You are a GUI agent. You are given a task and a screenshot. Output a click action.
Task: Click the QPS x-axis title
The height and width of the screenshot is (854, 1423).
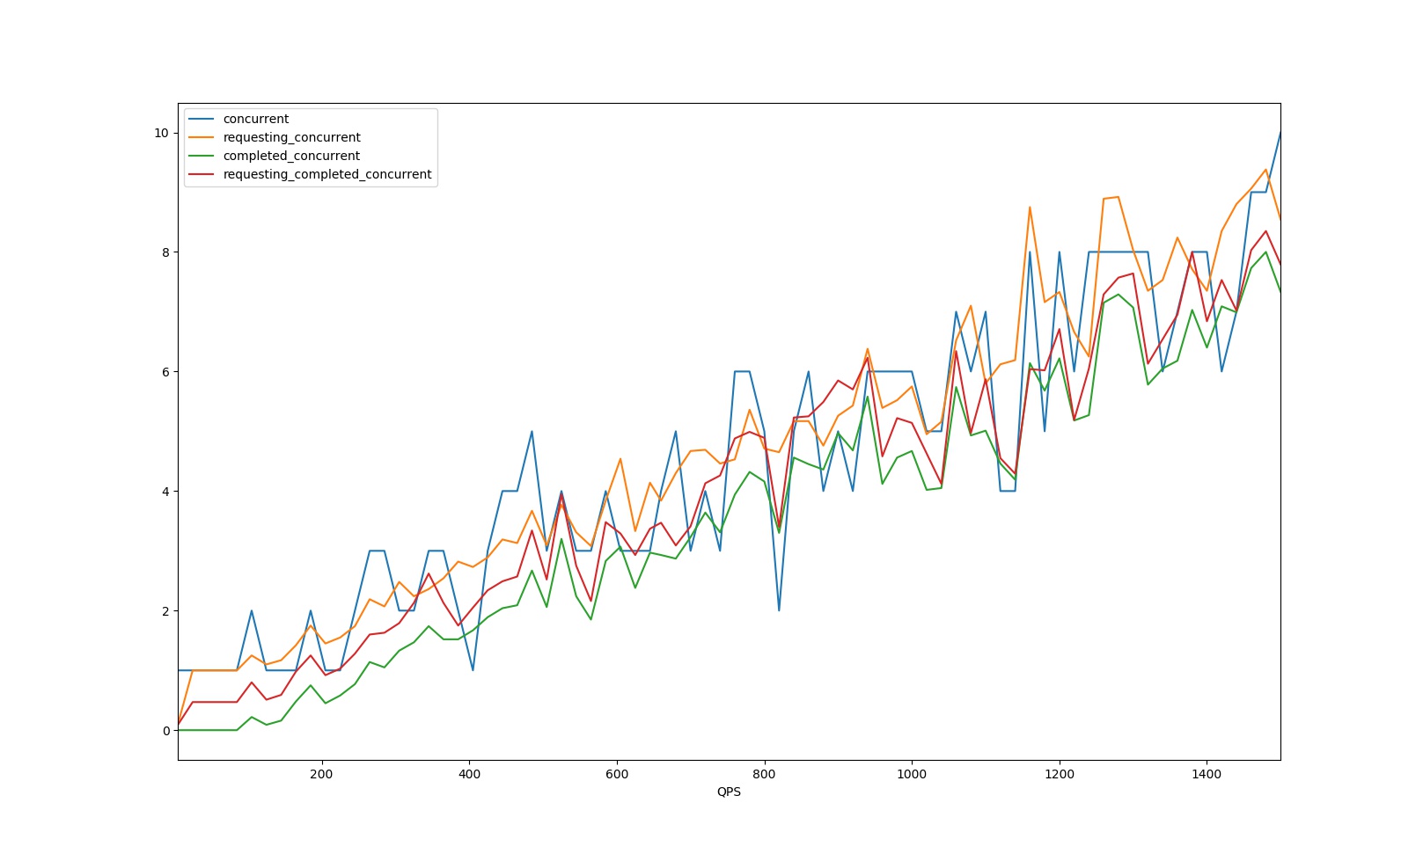click(x=729, y=792)
